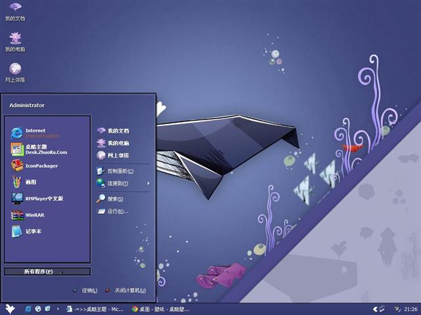
Task: Expand quick launch overflow chevron
Action: pos(58,309)
